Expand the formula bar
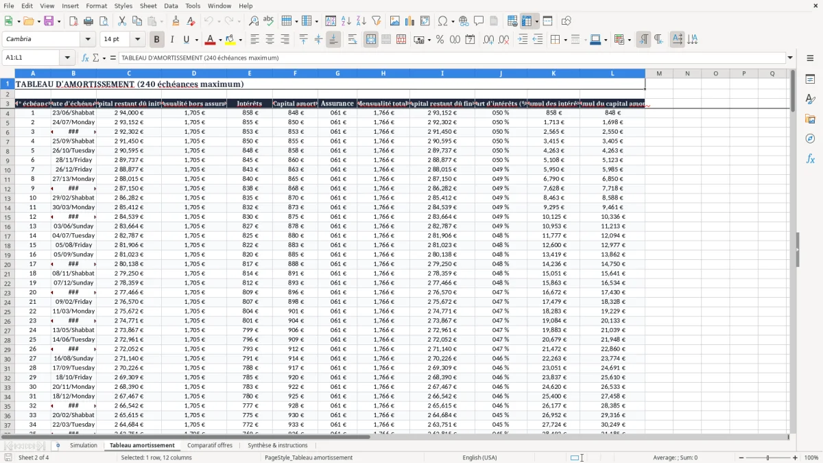 pyautogui.click(x=790, y=58)
